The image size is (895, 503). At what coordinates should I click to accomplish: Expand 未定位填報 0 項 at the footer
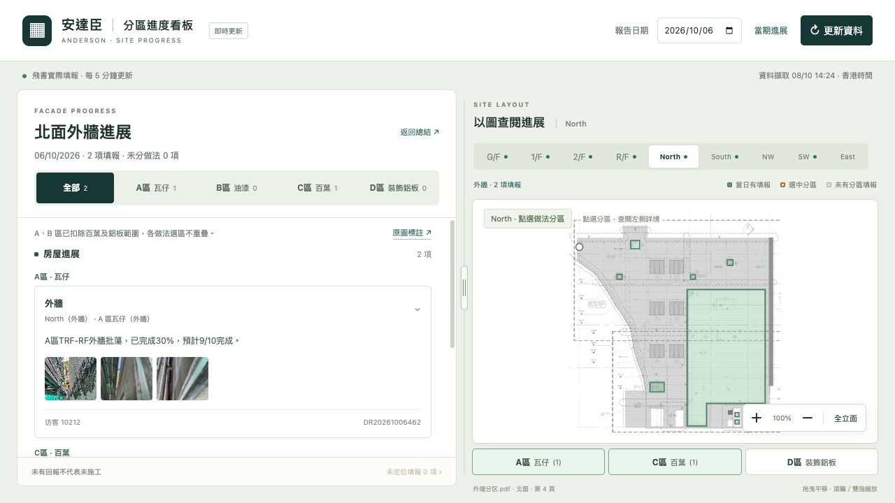(x=414, y=472)
